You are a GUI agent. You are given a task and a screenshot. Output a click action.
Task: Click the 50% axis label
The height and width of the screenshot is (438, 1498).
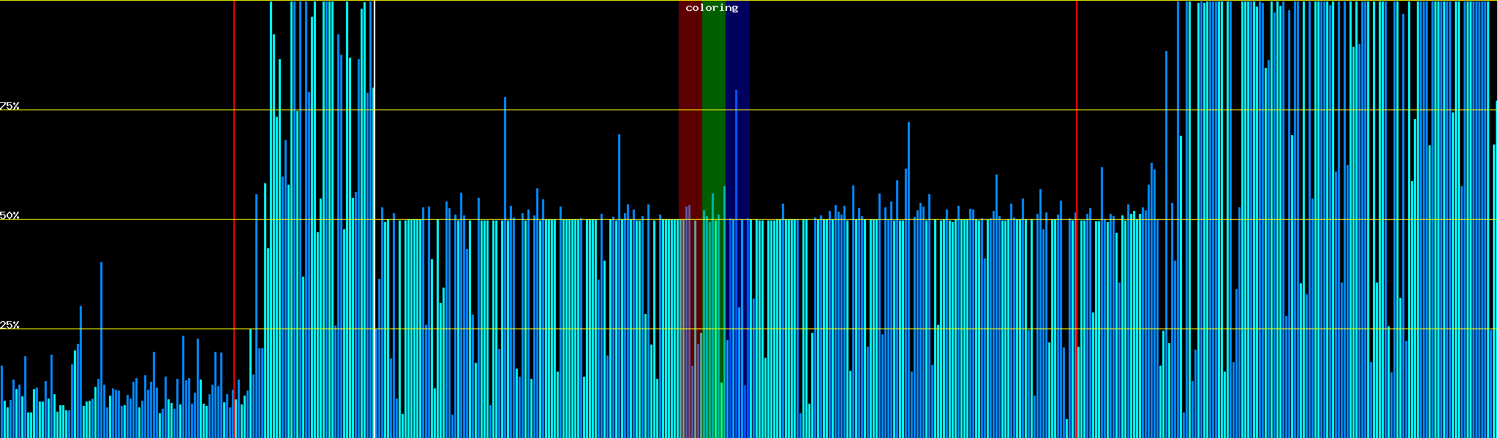point(10,215)
